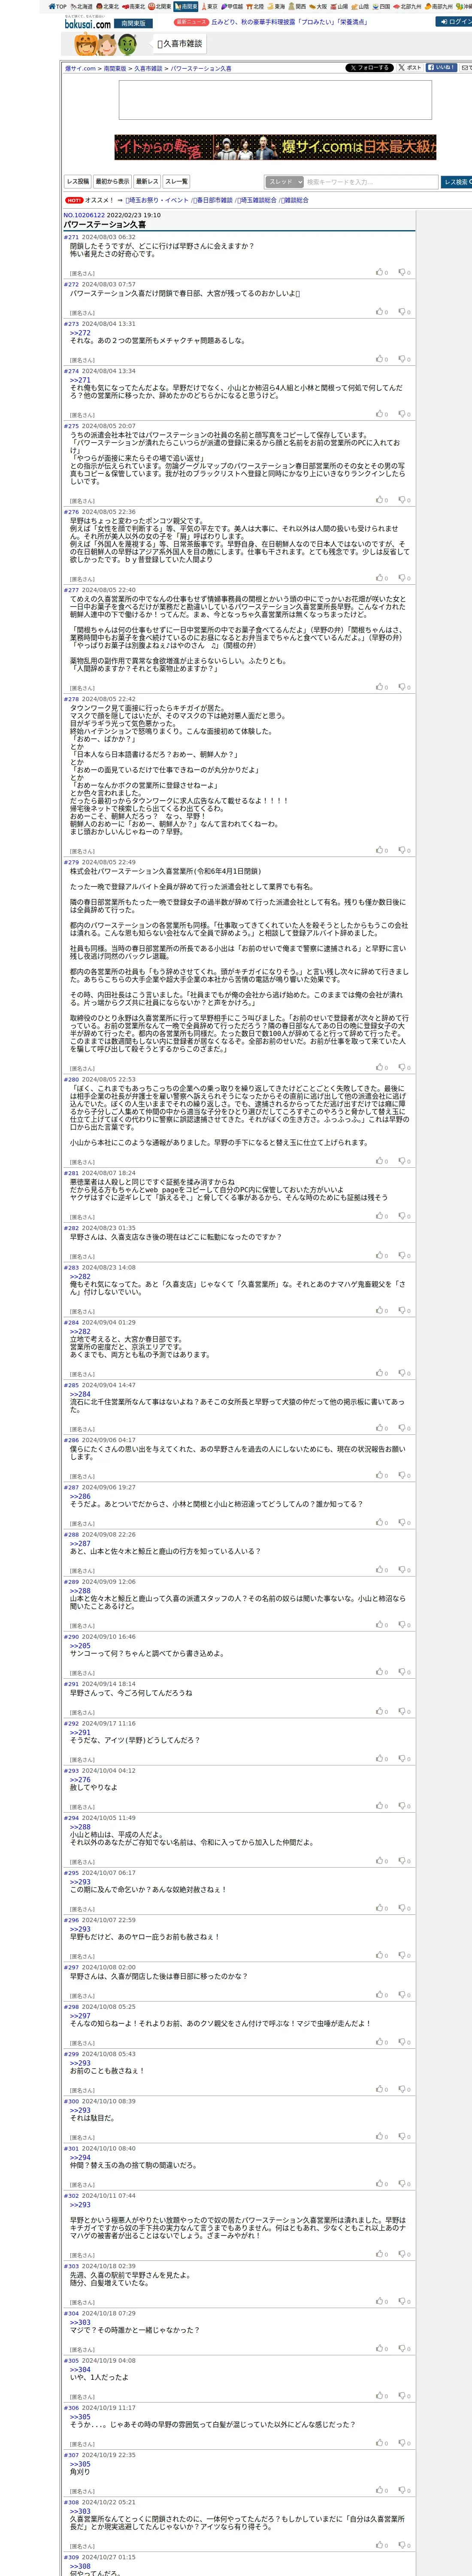Click the スレ一覧 tab button
This screenshot has height=2576, width=472.
[176, 182]
